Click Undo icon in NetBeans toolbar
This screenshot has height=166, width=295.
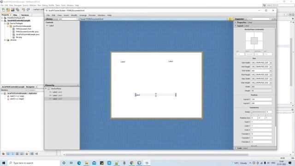click(24, 10)
